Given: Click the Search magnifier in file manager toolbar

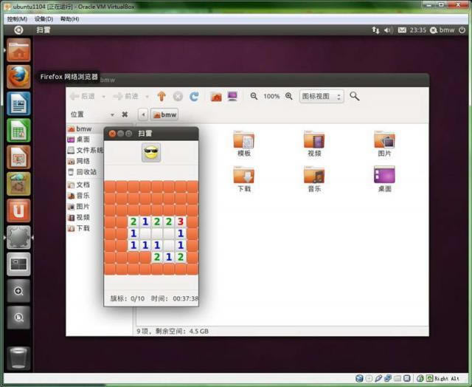Looking at the screenshot, I should (354, 96).
